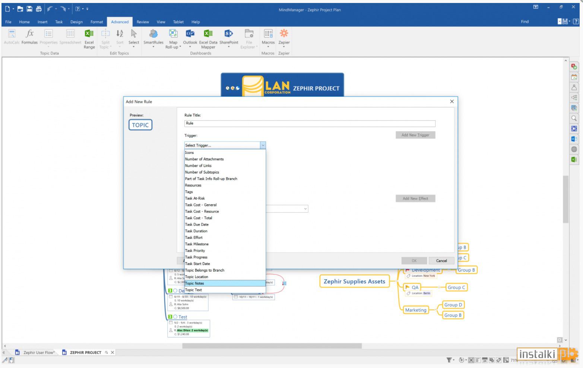This screenshot has height=368, width=583.
Task: Click the Add New Effect button
Action: pos(415,199)
